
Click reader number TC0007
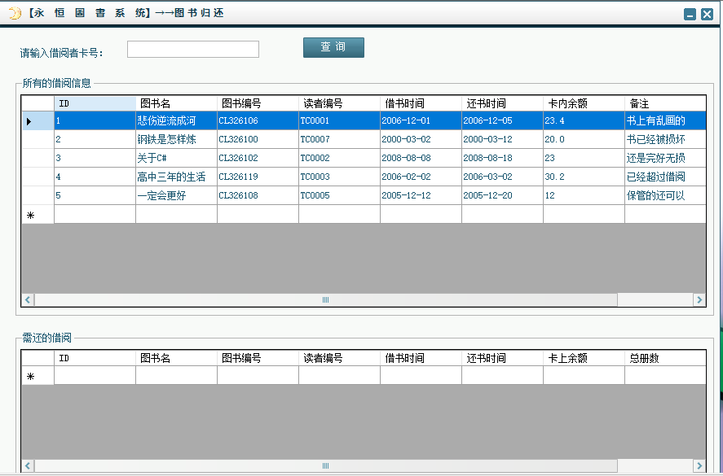click(x=339, y=139)
